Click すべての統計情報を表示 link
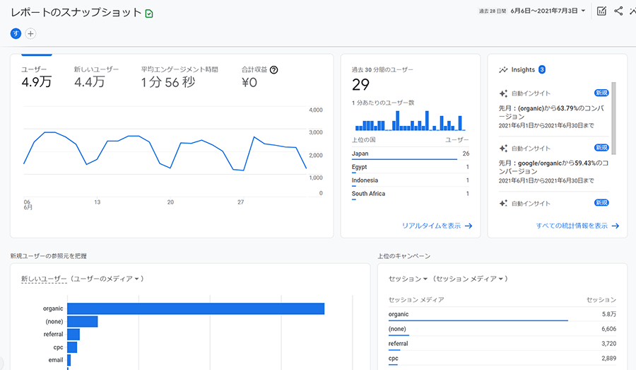This screenshot has height=370, width=636. coord(577,226)
